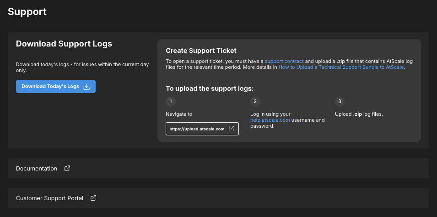Viewport: 437px width, 217px height.
Task: Open the https://upload.atscale.com button
Action: pyautogui.click(x=197, y=129)
